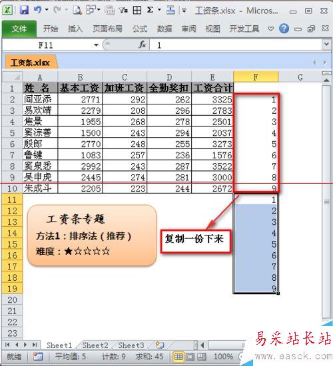Go to last sheet with navigation arrow
The height and width of the screenshot is (366, 333).
[35, 345]
